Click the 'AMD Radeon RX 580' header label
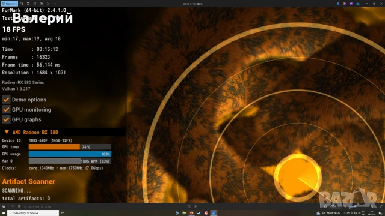This screenshot has height=216, width=385. (35, 132)
